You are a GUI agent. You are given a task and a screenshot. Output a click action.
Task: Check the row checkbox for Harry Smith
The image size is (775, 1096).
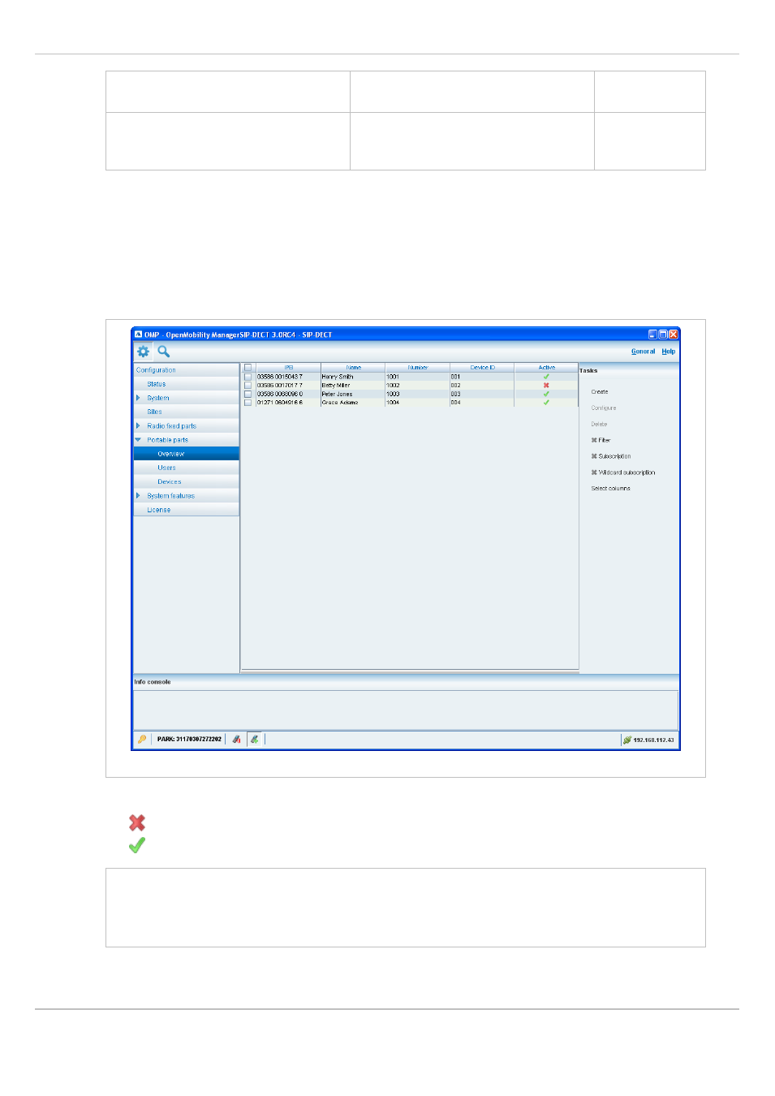coord(248,377)
